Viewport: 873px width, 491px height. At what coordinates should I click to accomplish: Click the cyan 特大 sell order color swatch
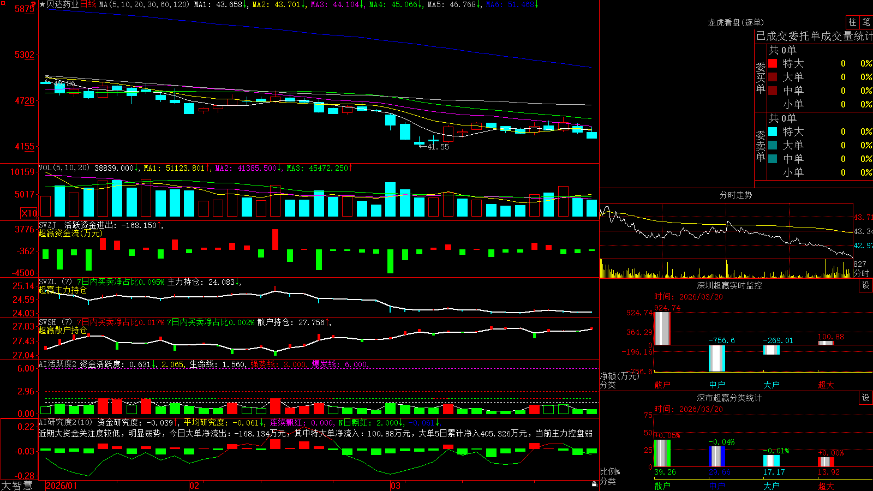click(773, 131)
